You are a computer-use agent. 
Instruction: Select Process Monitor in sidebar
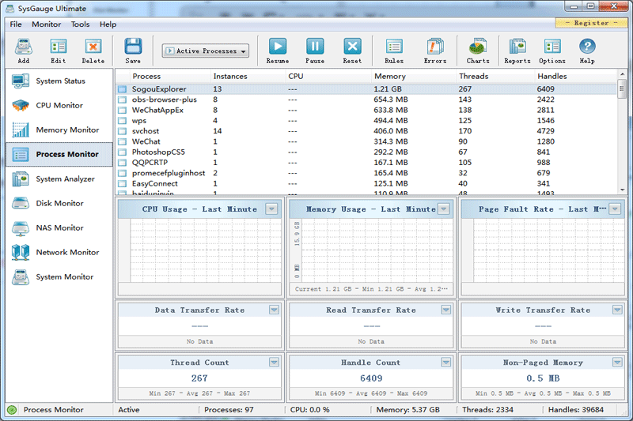pos(59,154)
